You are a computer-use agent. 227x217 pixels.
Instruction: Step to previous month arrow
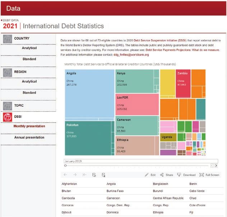[212, 166]
